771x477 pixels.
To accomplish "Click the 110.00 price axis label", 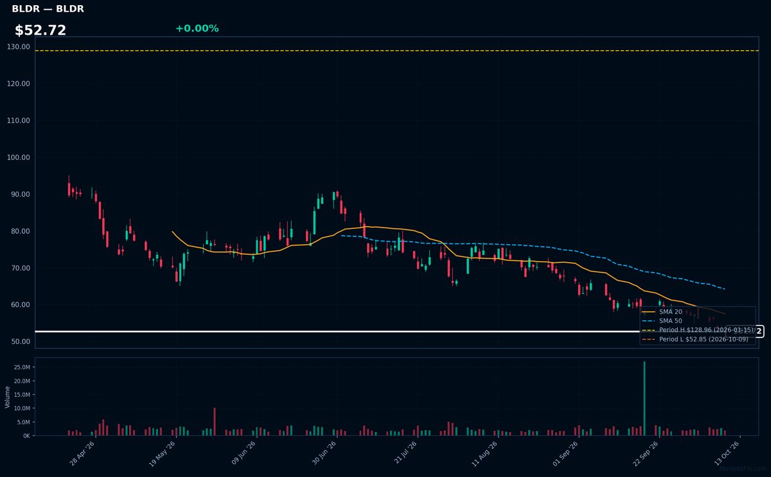I will [x=19, y=121].
